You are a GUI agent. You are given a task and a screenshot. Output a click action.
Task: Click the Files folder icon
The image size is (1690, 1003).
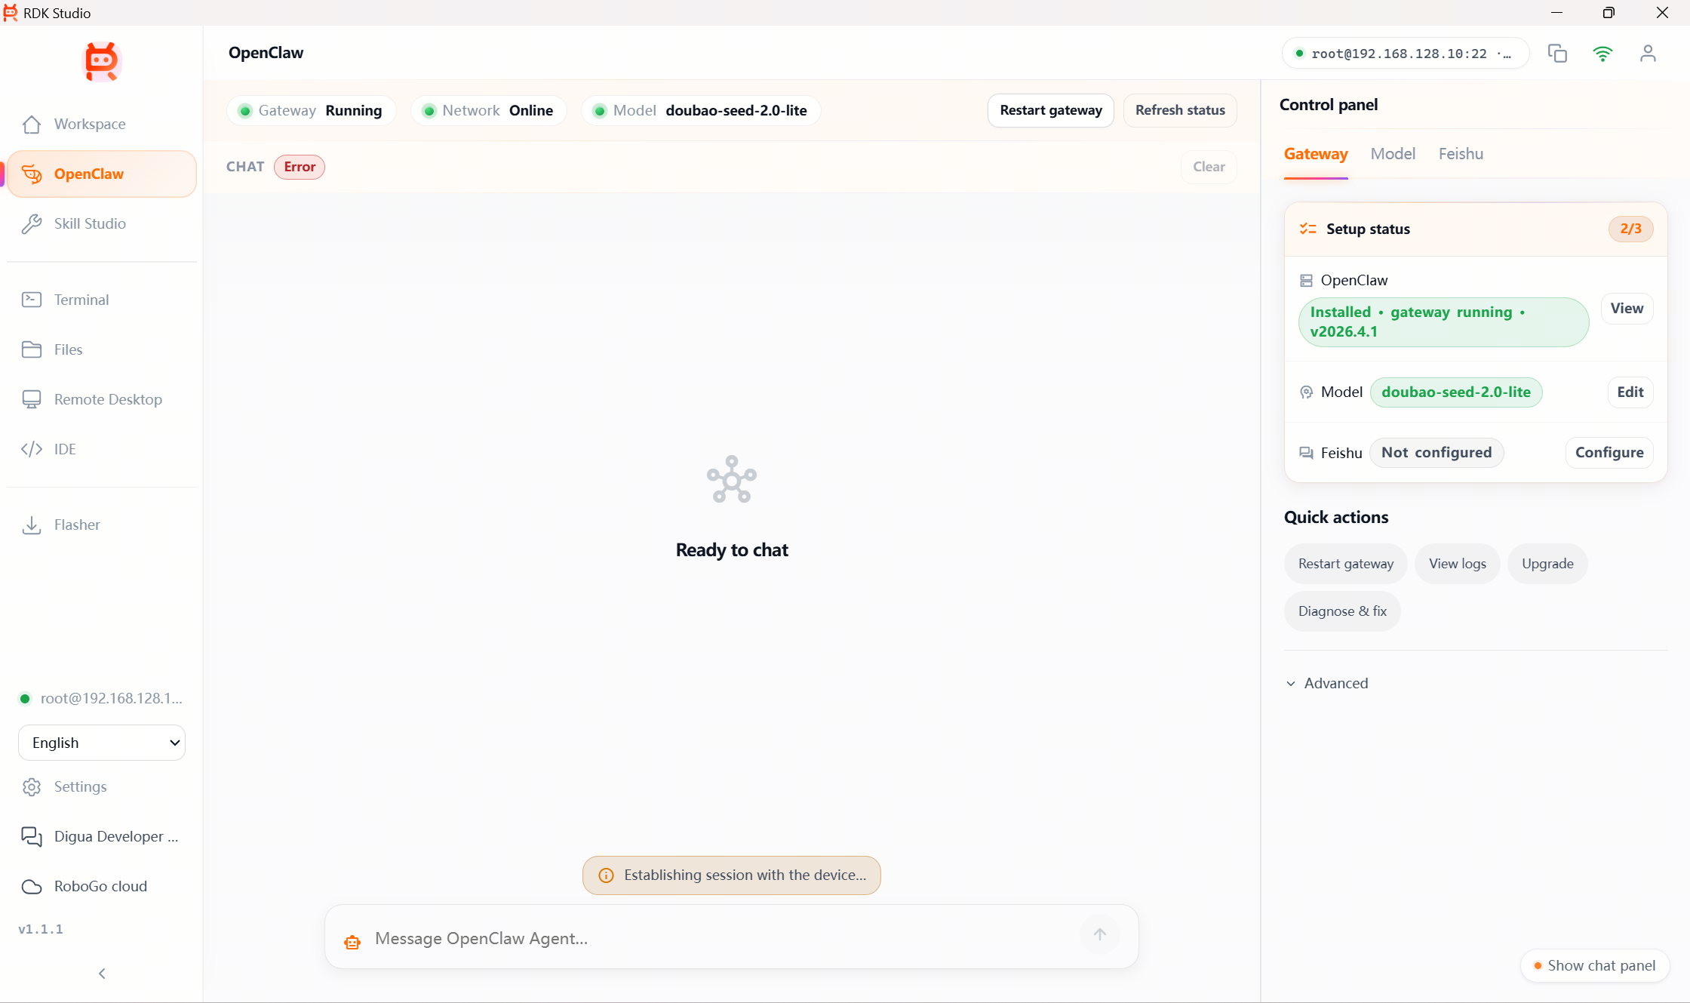32,349
